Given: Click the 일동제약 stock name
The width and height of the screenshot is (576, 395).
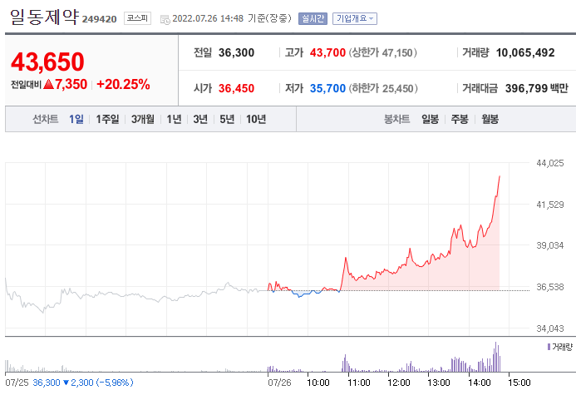Looking at the screenshot, I should pyautogui.click(x=44, y=17).
